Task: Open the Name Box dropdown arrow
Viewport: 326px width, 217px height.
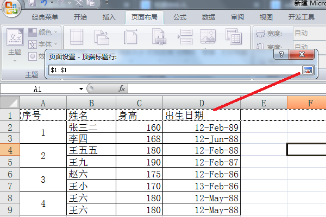Action: click(81, 89)
